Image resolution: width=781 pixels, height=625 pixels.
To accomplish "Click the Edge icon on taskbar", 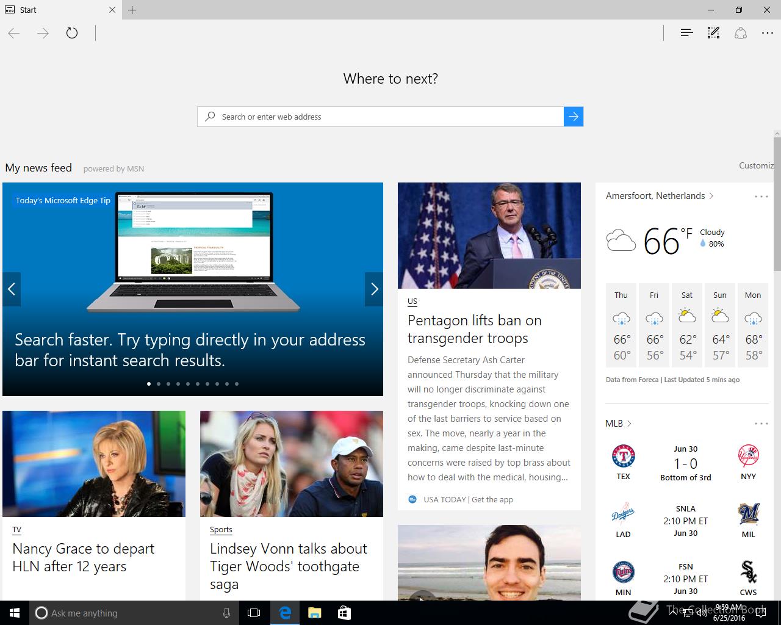I will click(x=284, y=613).
